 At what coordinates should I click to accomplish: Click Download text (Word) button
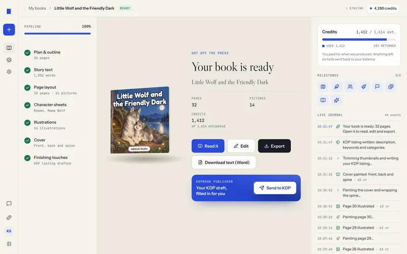click(223, 162)
